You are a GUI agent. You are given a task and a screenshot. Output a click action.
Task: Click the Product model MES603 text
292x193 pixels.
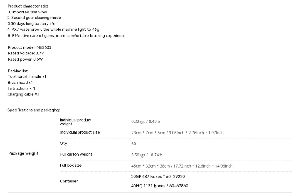[29, 47]
